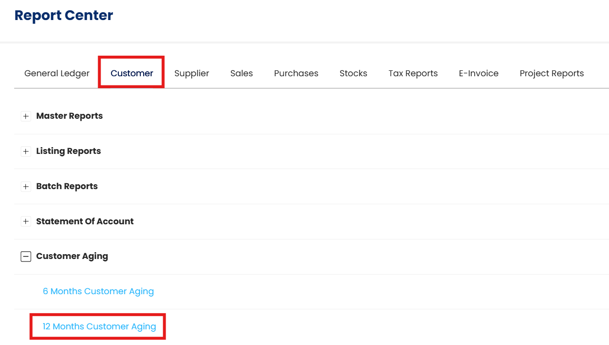This screenshot has width=609, height=345.
Task: Open the 6 Months Customer Aging report
Action: 98,291
